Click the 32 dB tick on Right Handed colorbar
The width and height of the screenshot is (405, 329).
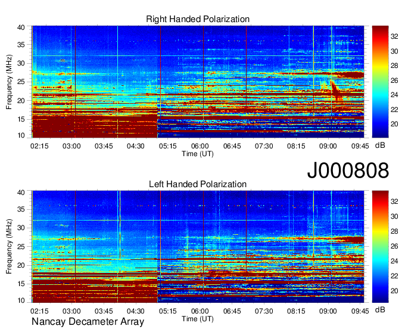(x=394, y=36)
